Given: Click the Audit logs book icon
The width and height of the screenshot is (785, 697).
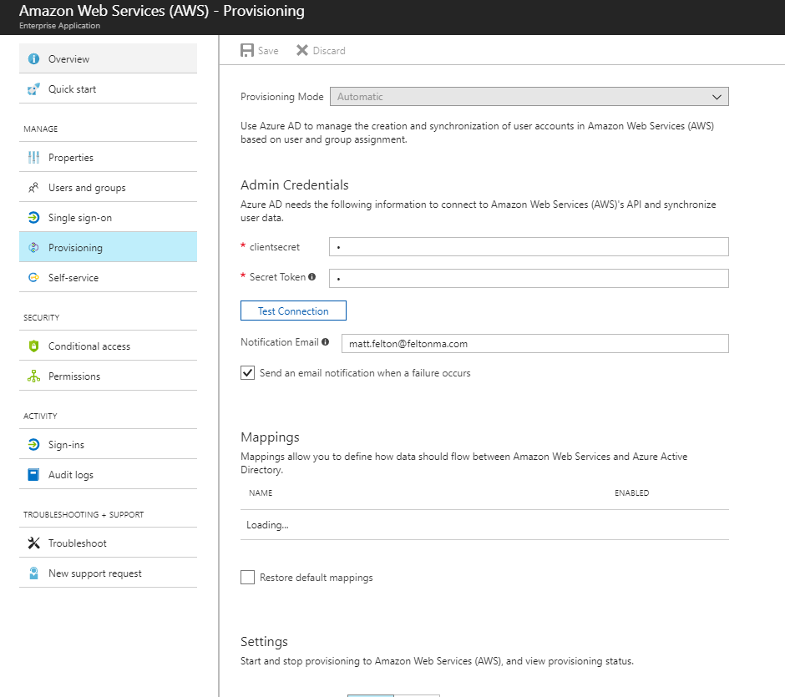Looking at the screenshot, I should click(33, 475).
